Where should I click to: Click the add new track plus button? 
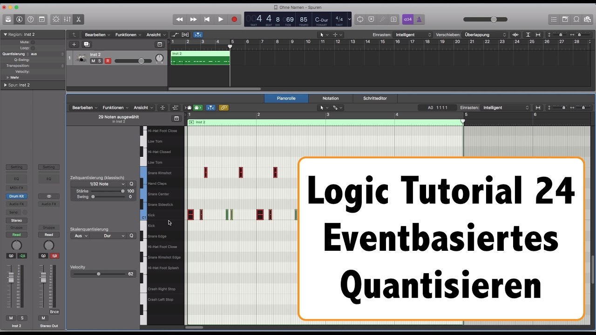point(74,44)
